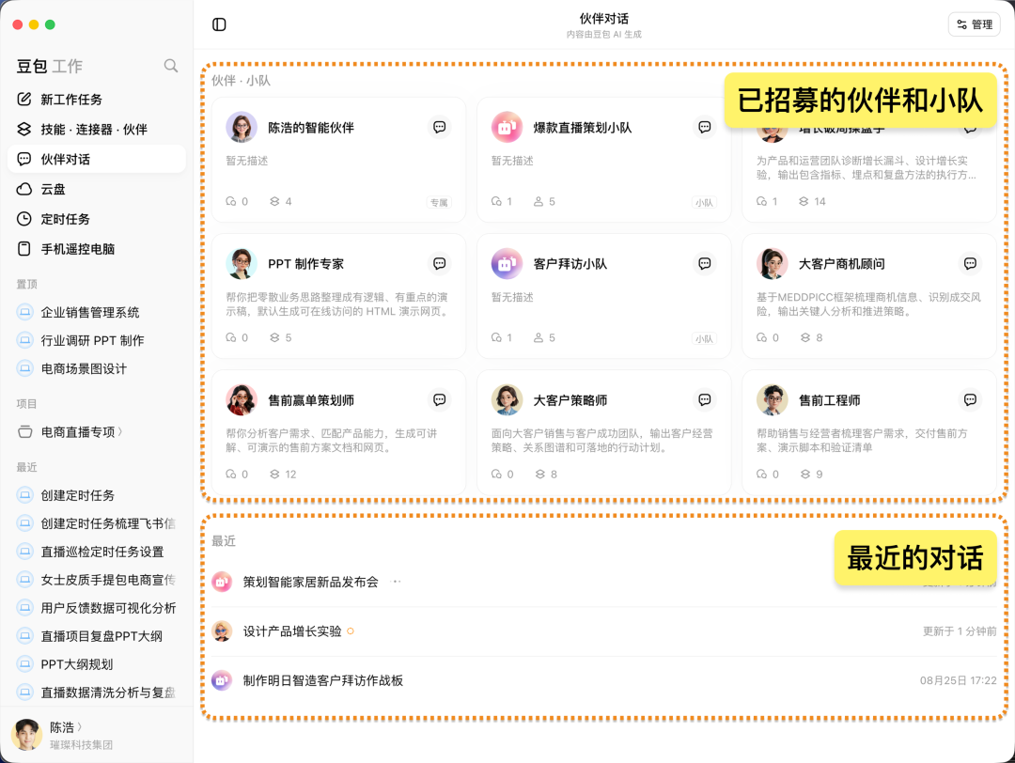Click chat icon on 大客户商机顾问 card

pyautogui.click(x=970, y=263)
